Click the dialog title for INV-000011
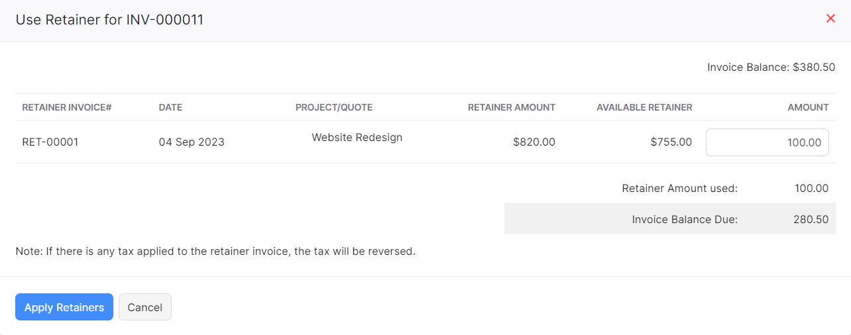This screenshot has width=851, height=335. [x=109, y=20]
